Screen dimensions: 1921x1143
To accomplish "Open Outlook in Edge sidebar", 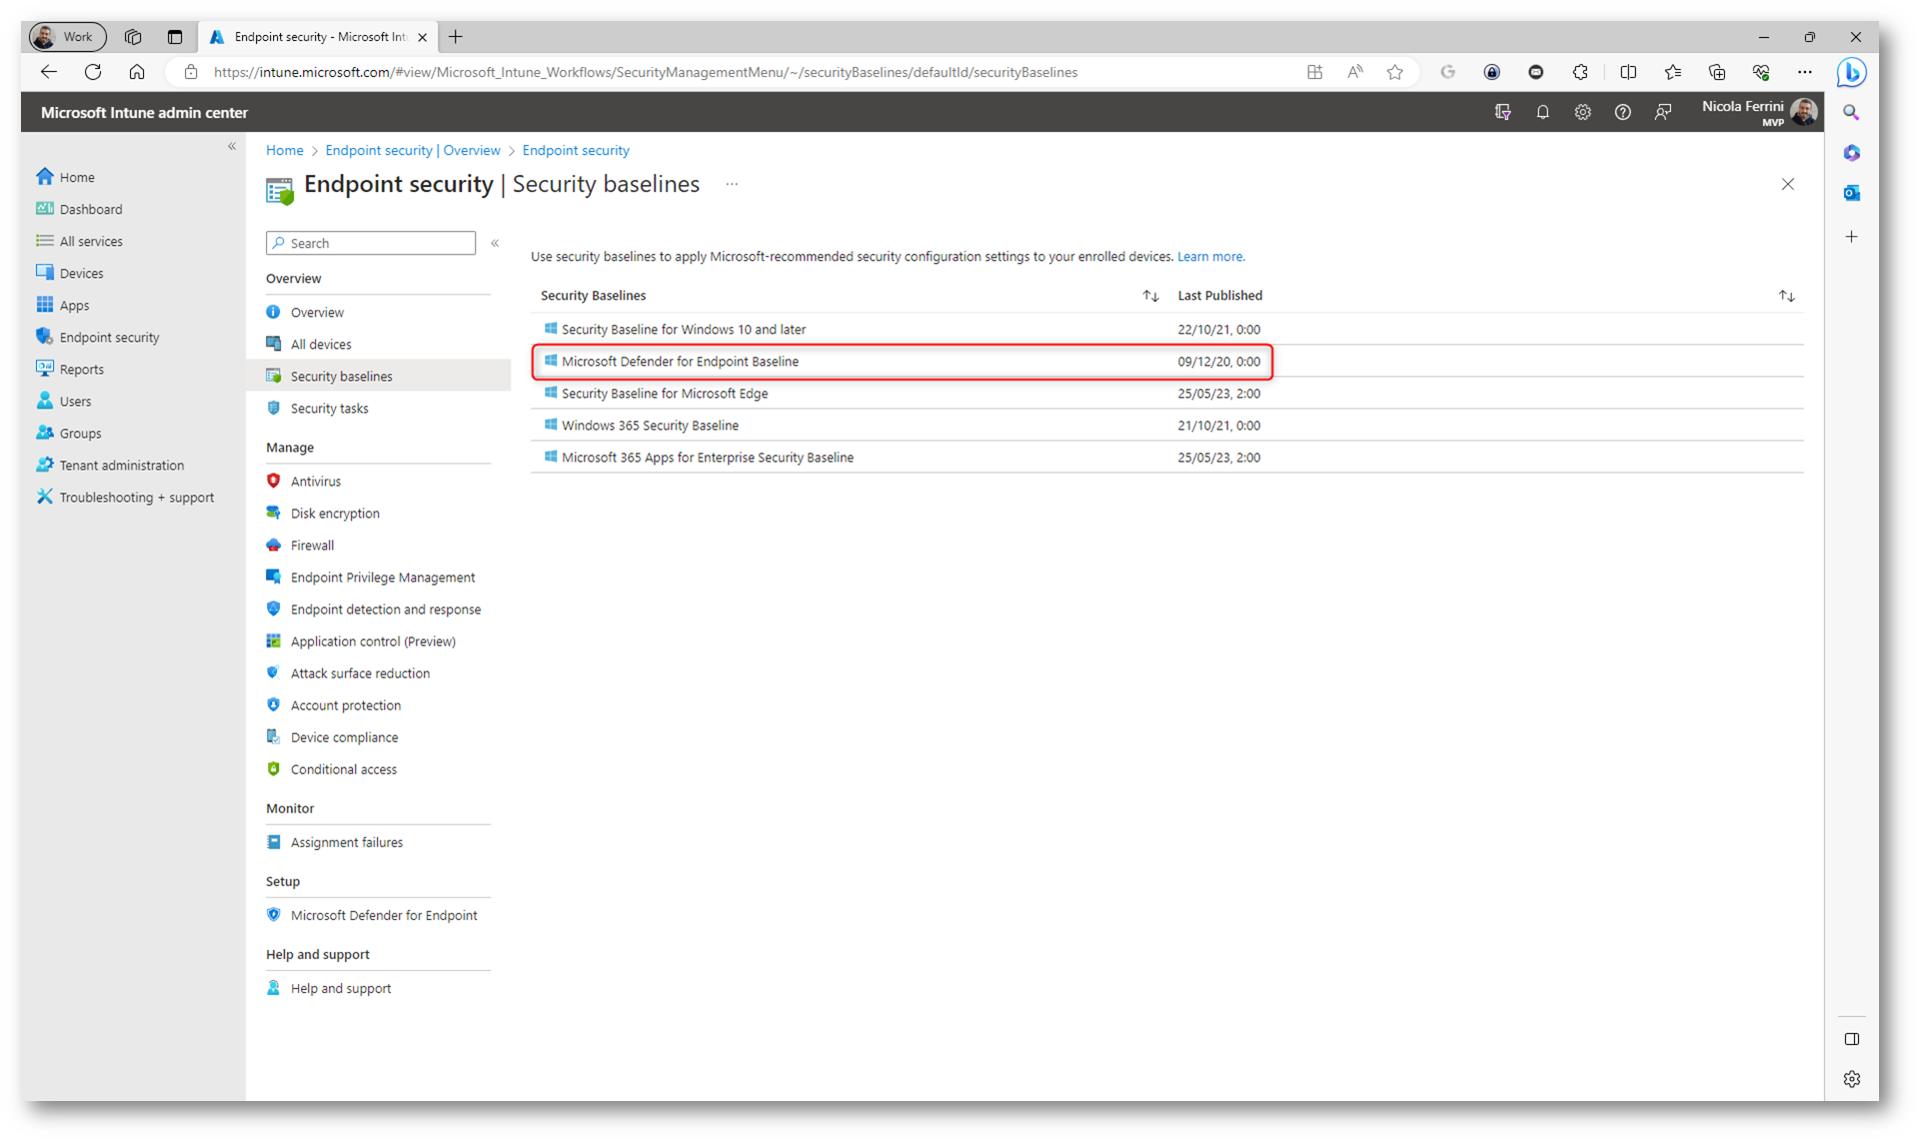I will [x=1851, y=193].
